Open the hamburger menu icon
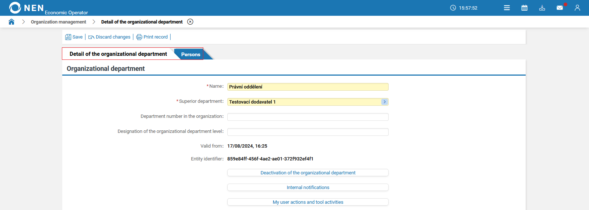The image size is (589, 210). coord(507,8)
